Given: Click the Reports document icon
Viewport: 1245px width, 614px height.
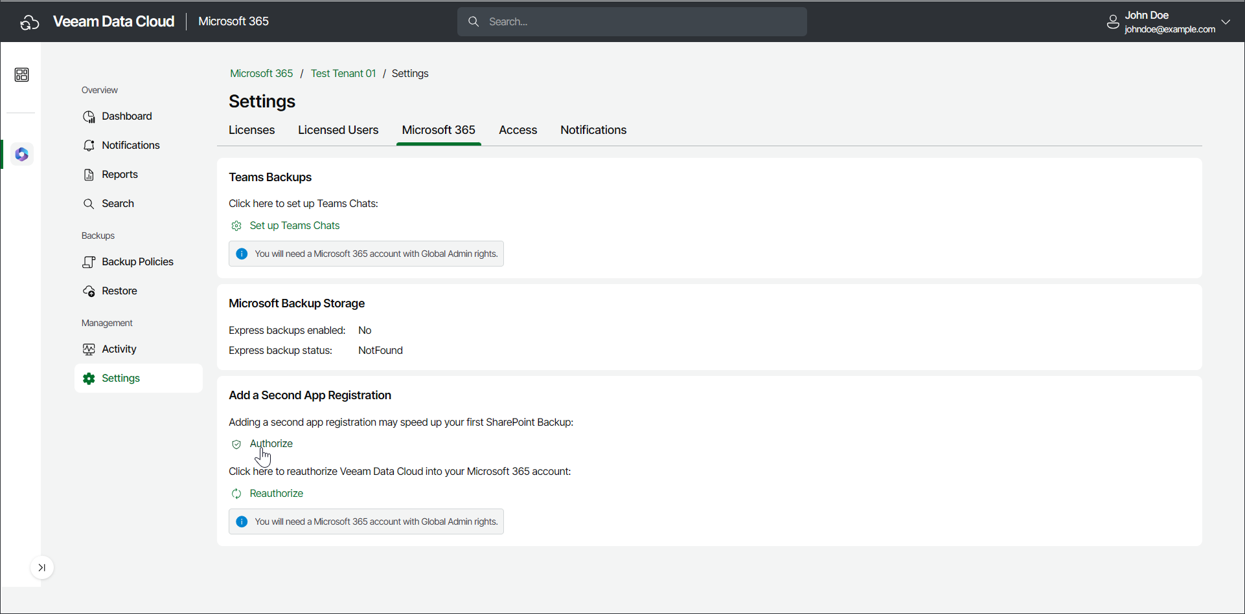Looking at the screenshot, I should [x=89, y=175].
